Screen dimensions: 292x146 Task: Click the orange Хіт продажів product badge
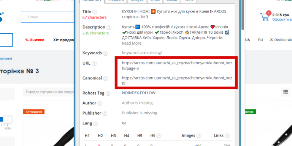point(34,112)
